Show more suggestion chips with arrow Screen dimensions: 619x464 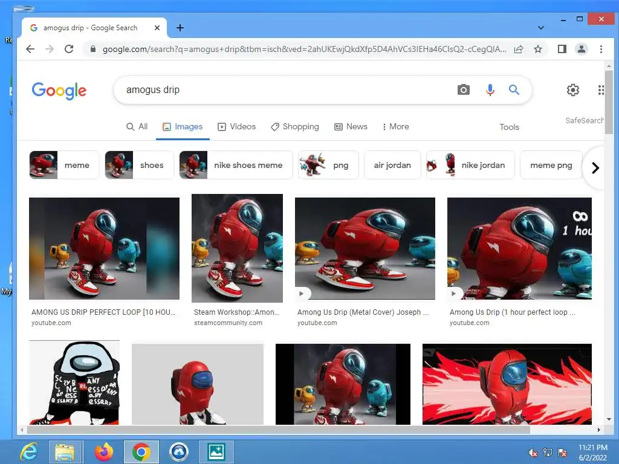coord(595,168)
